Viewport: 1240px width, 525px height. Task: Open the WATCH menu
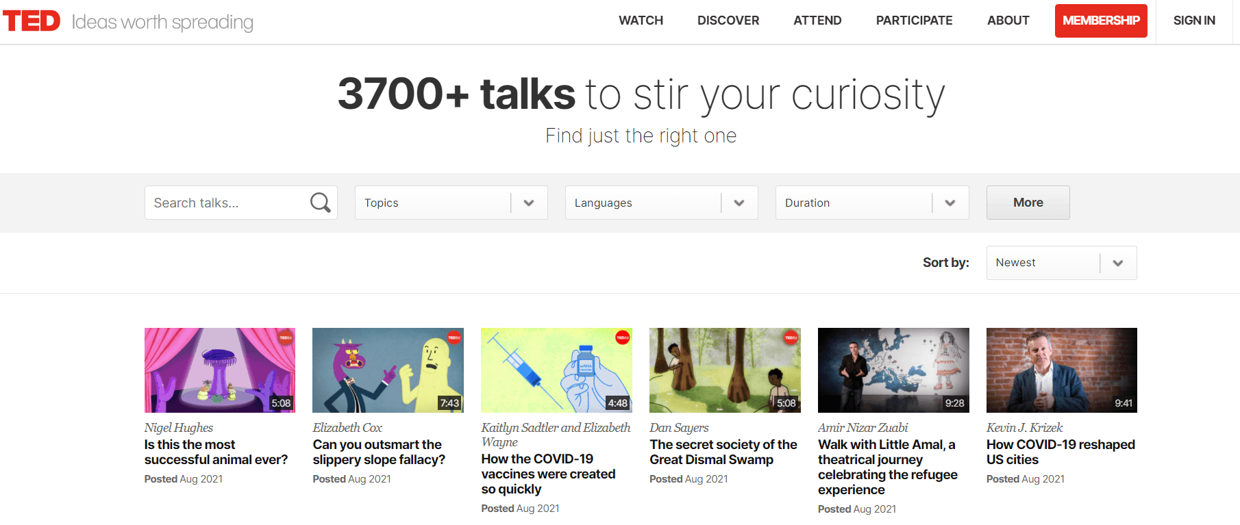(x=641, y=21)
